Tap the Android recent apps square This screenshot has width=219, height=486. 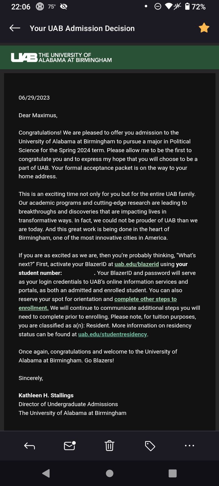click(x=172, y=473)
